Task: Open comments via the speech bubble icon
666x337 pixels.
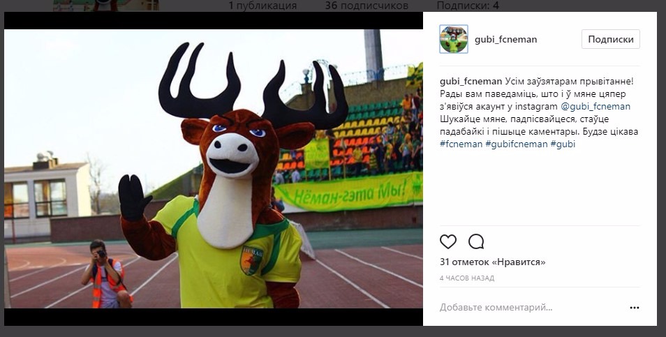Action: (x=476, y=241)
